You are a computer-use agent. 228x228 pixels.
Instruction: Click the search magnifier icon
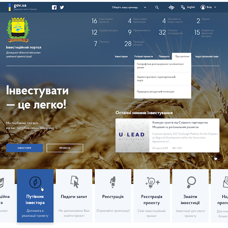tap(157, 7)
